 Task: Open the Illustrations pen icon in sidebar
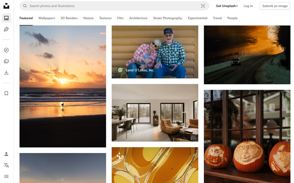6,29
